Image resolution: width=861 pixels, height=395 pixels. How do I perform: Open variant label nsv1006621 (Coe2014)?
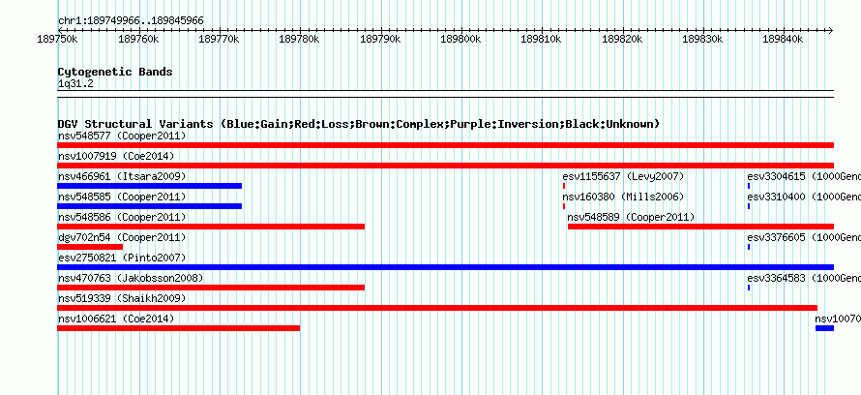click(116, 319)
